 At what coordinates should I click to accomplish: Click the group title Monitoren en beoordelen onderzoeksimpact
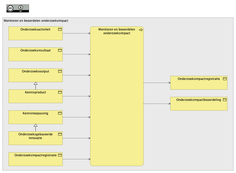[x=36, y=21]
